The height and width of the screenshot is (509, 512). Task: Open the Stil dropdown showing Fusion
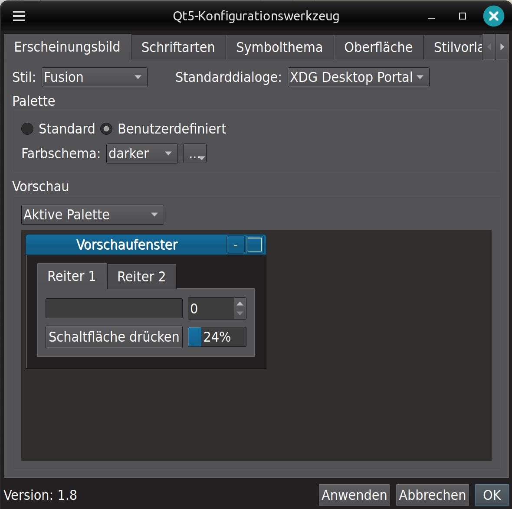94,77
